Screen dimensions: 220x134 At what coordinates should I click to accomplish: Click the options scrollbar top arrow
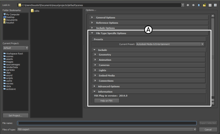213,16
